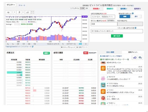Open chart settings gear icon
The height and width of the screenshot is (112, 148).
86,44
